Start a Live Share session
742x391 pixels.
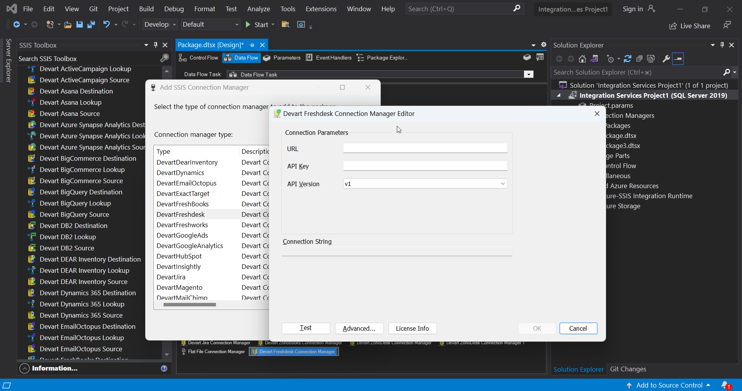(690, 26)
